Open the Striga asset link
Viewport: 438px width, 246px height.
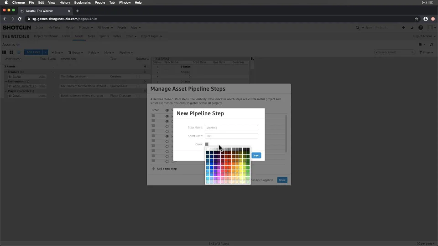[16, 77]
